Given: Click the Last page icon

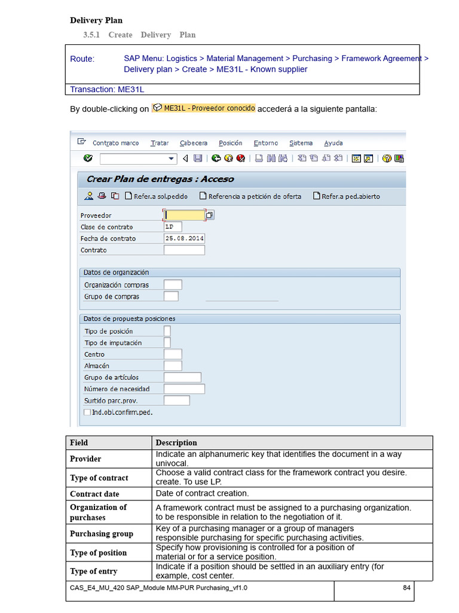Looking at the screenshot, I should pos(338,158).
